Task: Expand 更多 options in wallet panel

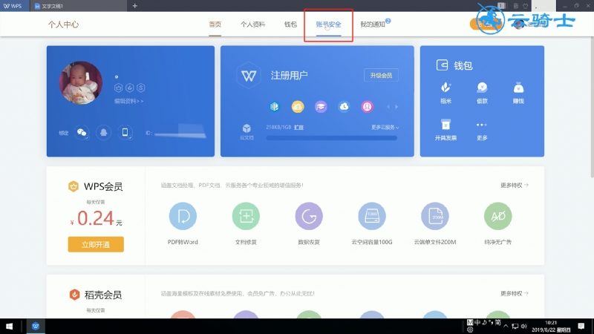Action: [x=482, y=125]
